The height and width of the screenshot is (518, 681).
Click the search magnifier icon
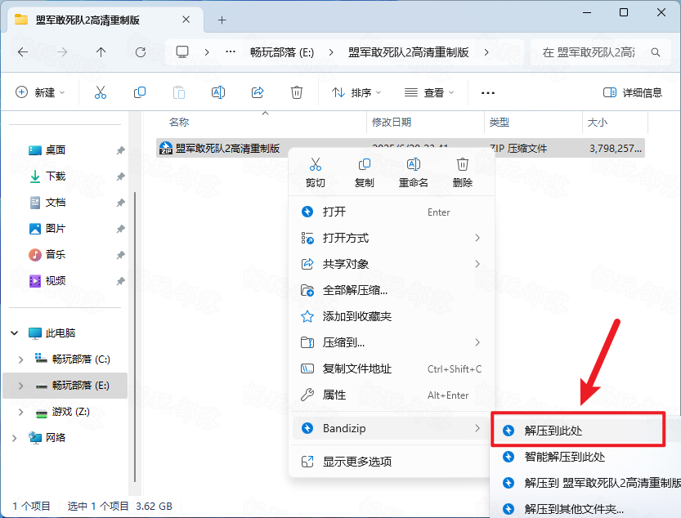[x=656, y=52]
